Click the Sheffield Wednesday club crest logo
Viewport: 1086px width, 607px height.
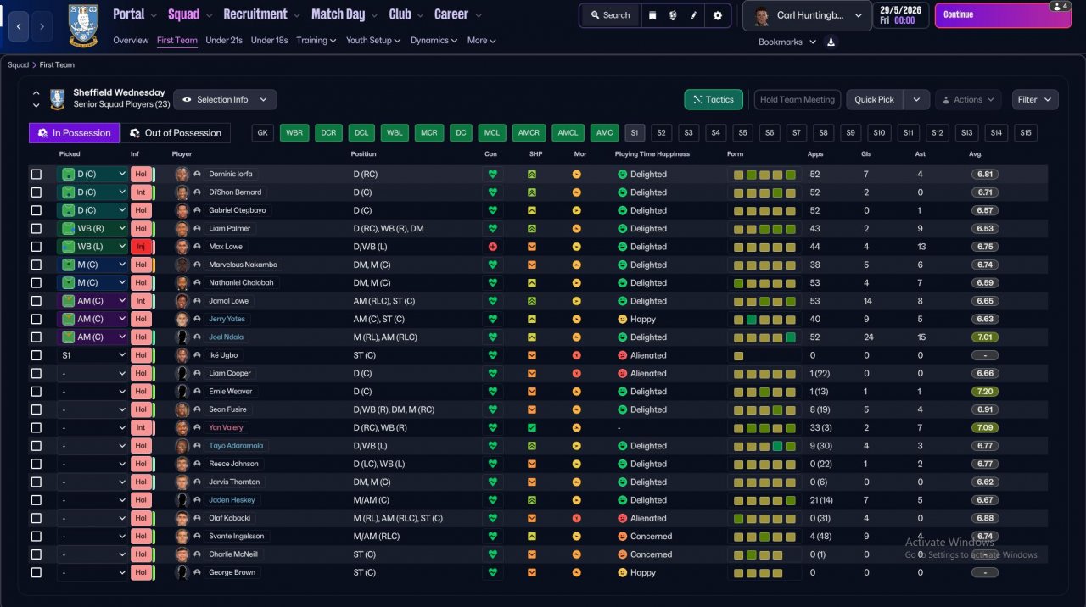coord(82,25)
